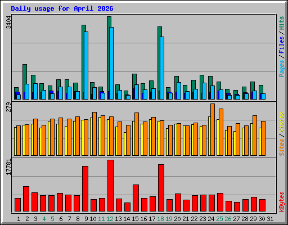Viewport: 288px width, 225px height.
Task: Click the day 1 axis label
Action: [19, 219]
